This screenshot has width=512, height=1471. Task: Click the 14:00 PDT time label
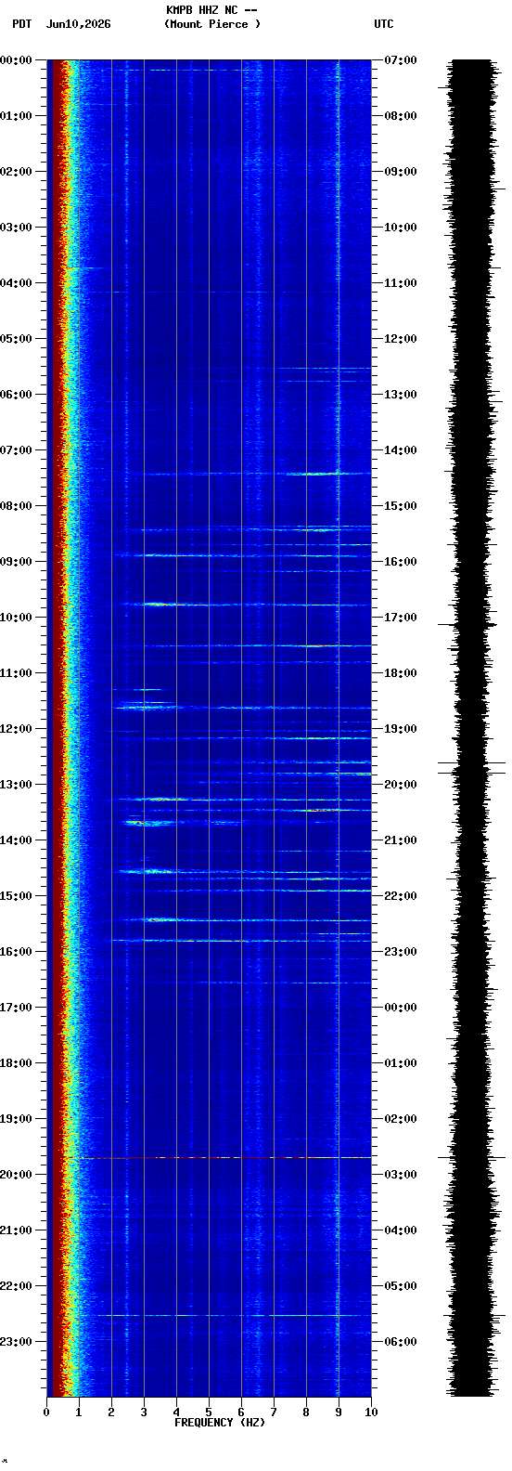[x=16, y=840]
